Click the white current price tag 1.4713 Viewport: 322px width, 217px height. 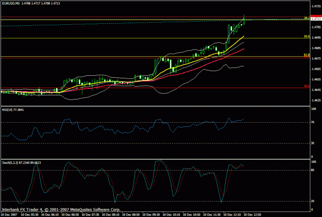(316, 19)
